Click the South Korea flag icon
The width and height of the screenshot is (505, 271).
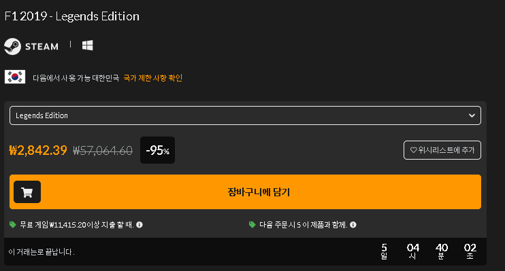[15, 77]
